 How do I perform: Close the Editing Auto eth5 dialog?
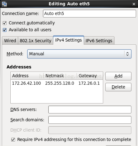pos(134,4)
